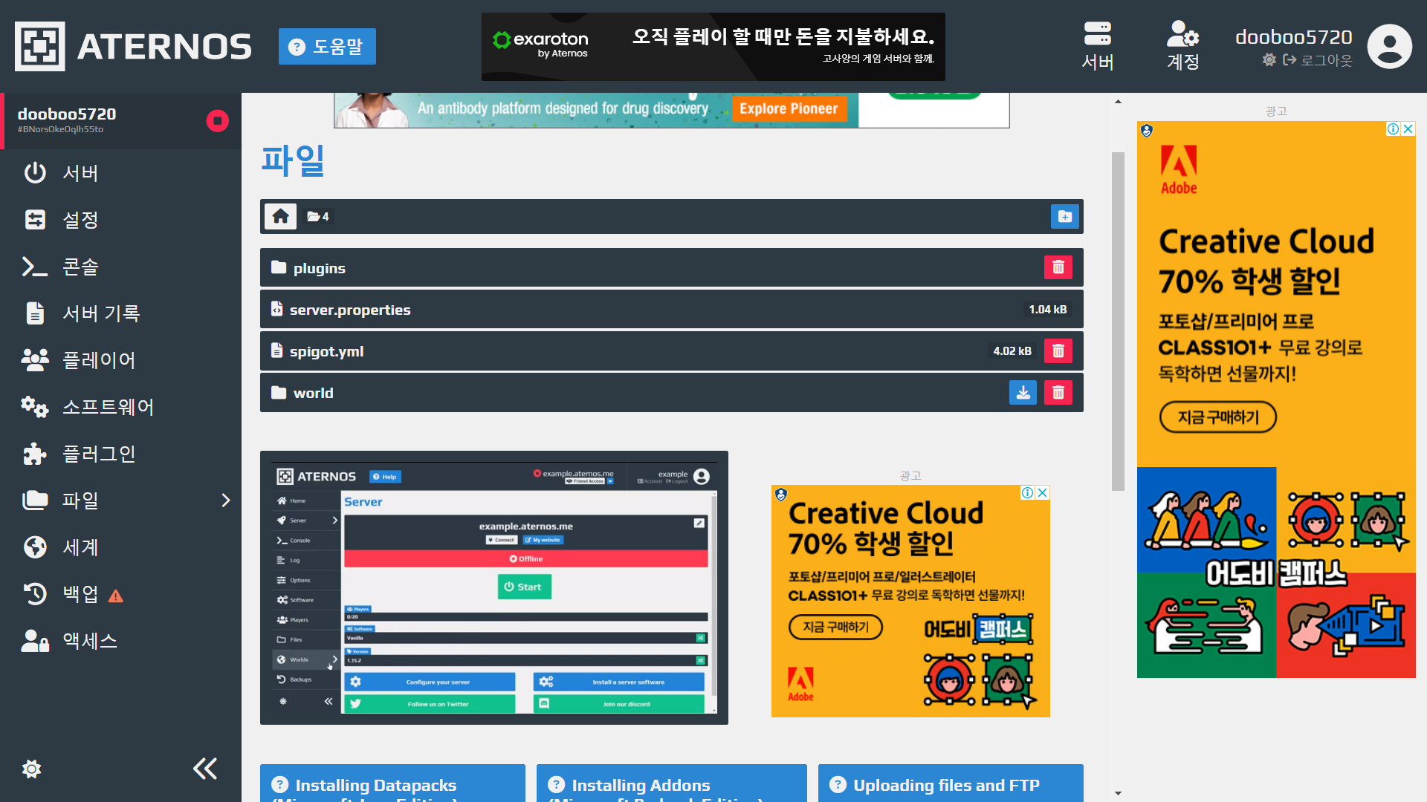Click the 도움말 help button
1427x802 pixels.
[327, 46]
